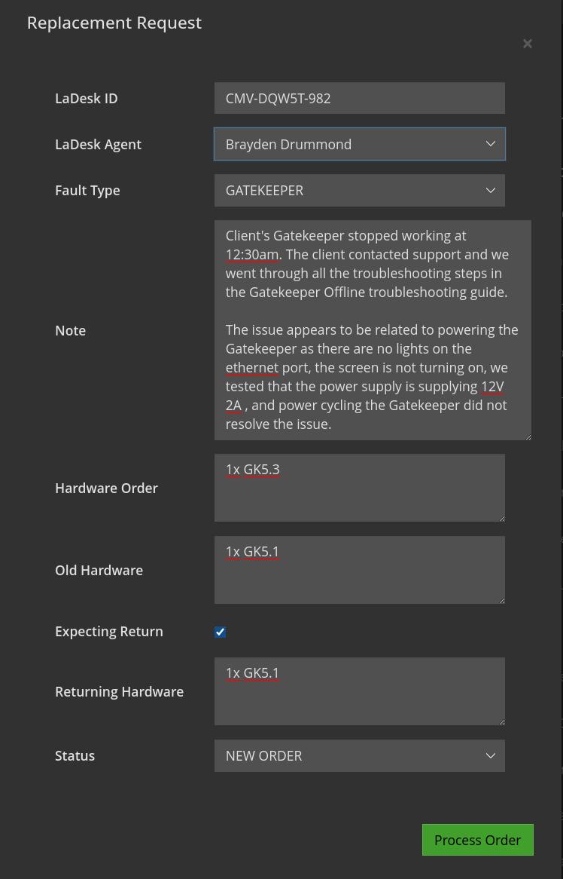The image size is (563, 879).
Task: Expand the Fault Type dropdown
Action: tap(359, 190)
